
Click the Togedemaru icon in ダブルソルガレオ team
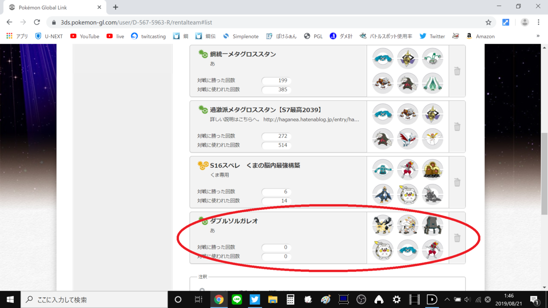(x=383, y=250)
